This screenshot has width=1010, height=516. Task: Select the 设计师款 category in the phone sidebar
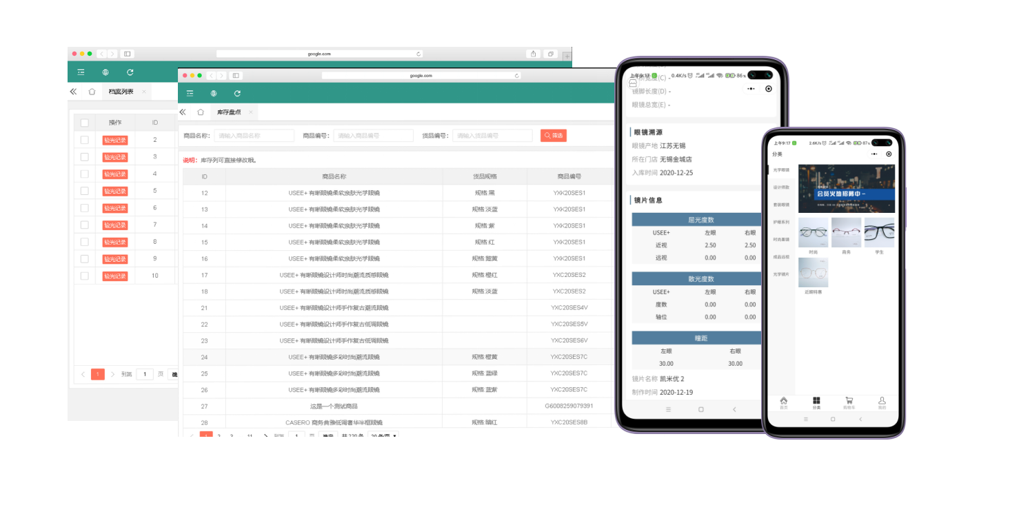tap(781, 187)
